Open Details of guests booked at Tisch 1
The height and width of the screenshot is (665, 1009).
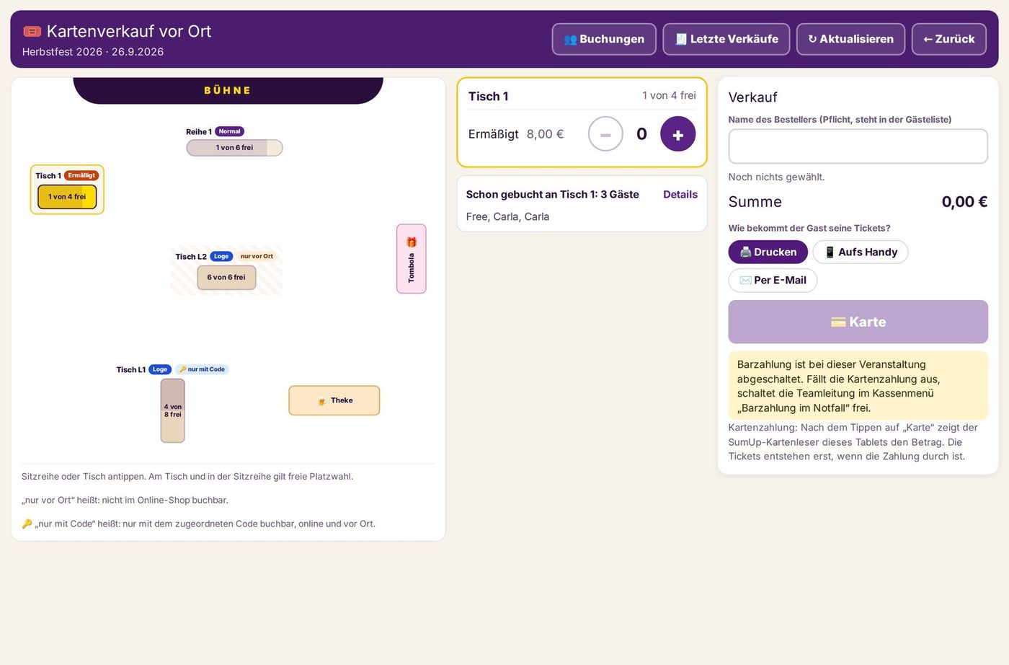tap(680, 195)
